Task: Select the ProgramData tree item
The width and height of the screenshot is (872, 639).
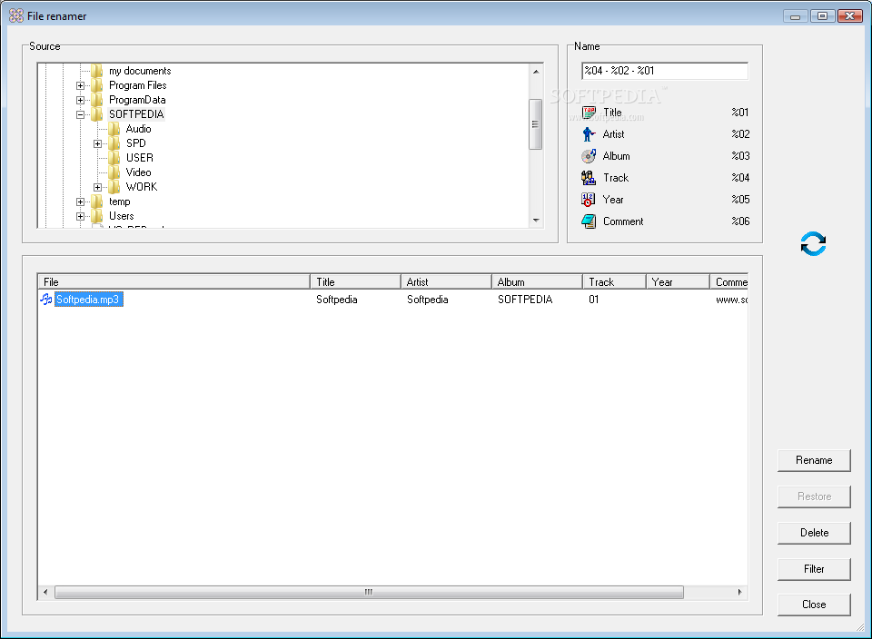Action: click(x=137, y=100)
